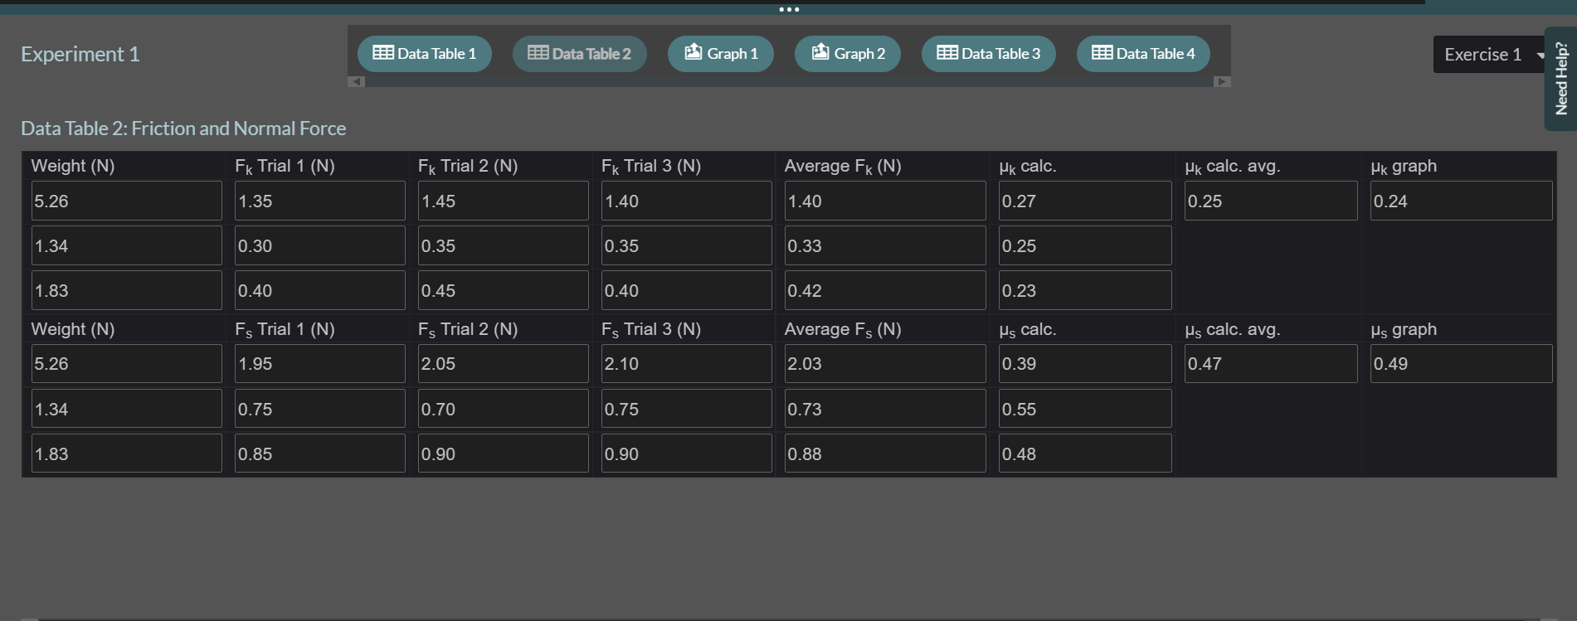Open the Need Help? side panel
Viewport: 1577px width, 621px height.
coord(1560,79)
